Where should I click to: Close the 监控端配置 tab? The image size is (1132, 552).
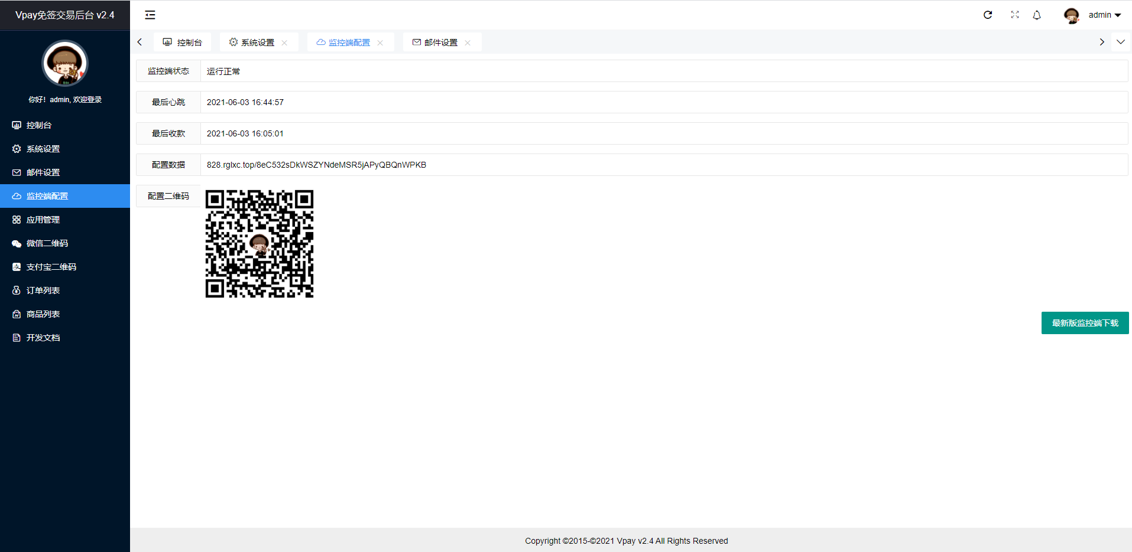click(380, 43)
